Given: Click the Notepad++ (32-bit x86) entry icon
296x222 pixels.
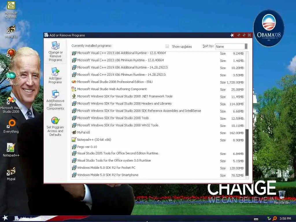Looking at the screenshot, I should point(74,140).
